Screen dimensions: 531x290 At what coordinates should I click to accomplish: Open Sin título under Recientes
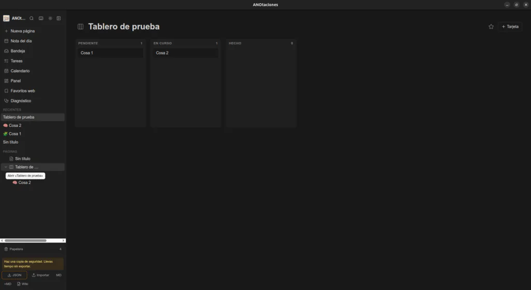coord(33,142)
